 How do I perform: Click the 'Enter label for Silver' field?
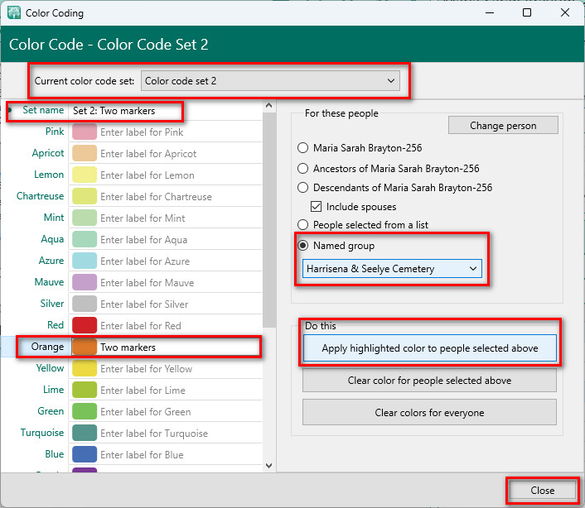[181, 304]
